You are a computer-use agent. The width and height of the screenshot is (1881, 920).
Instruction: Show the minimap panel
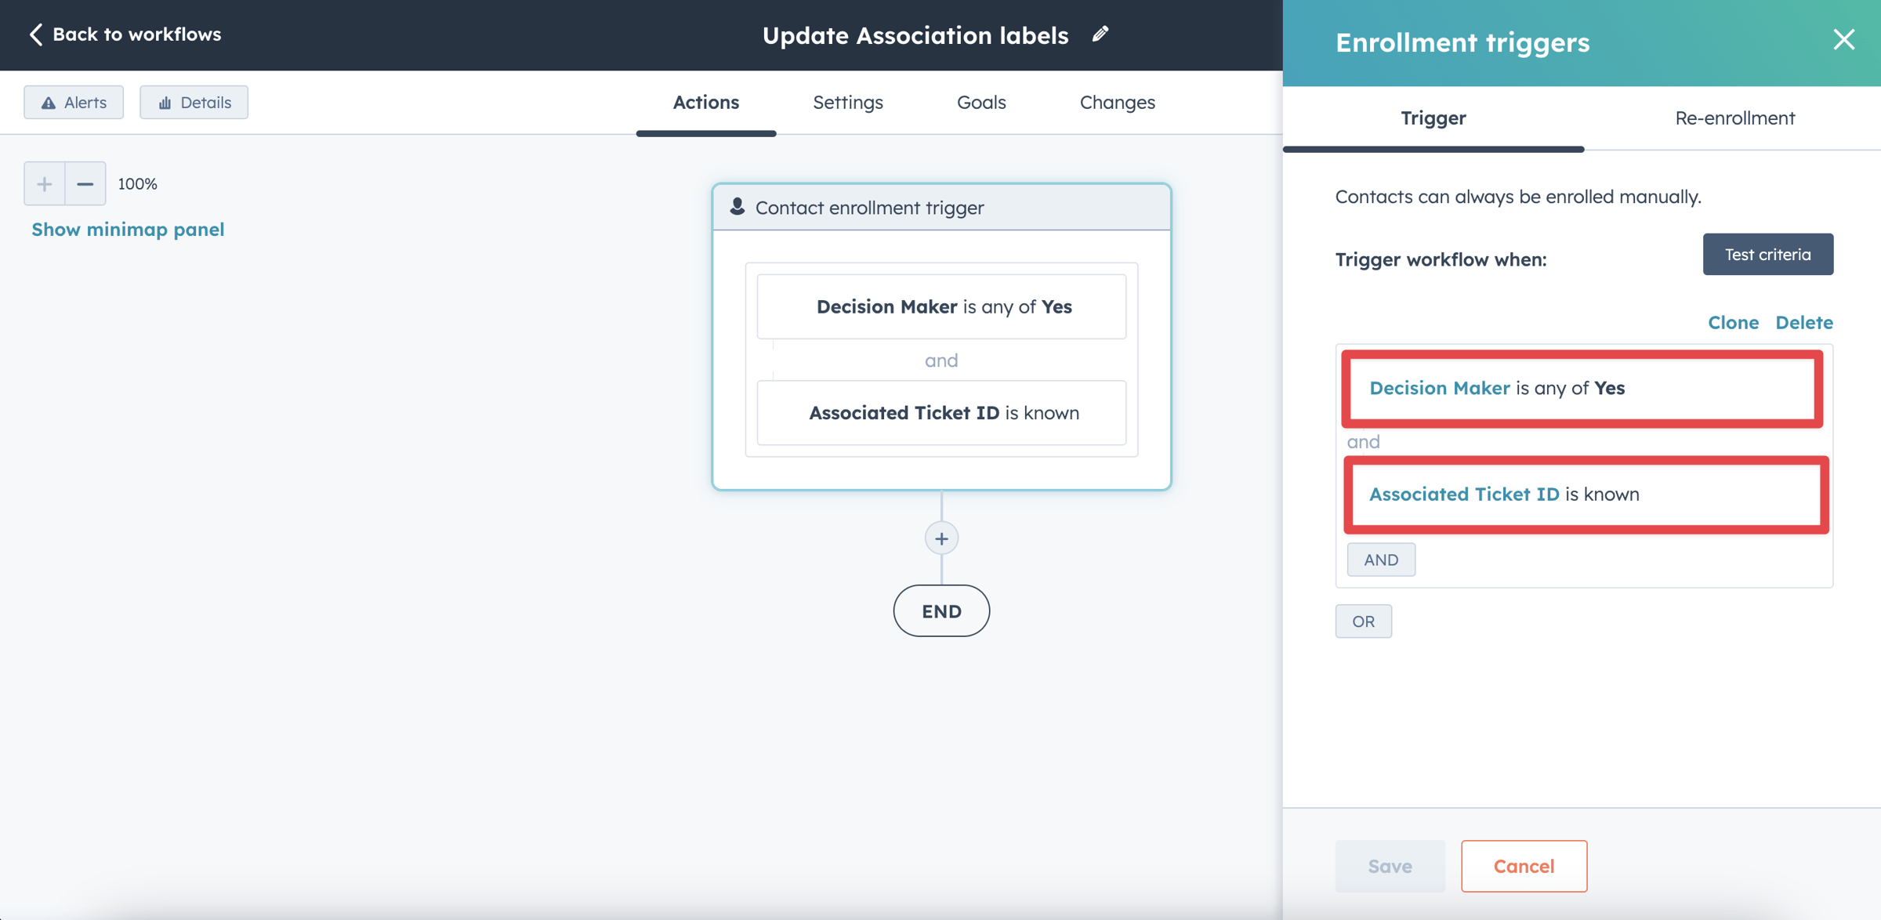127,229
